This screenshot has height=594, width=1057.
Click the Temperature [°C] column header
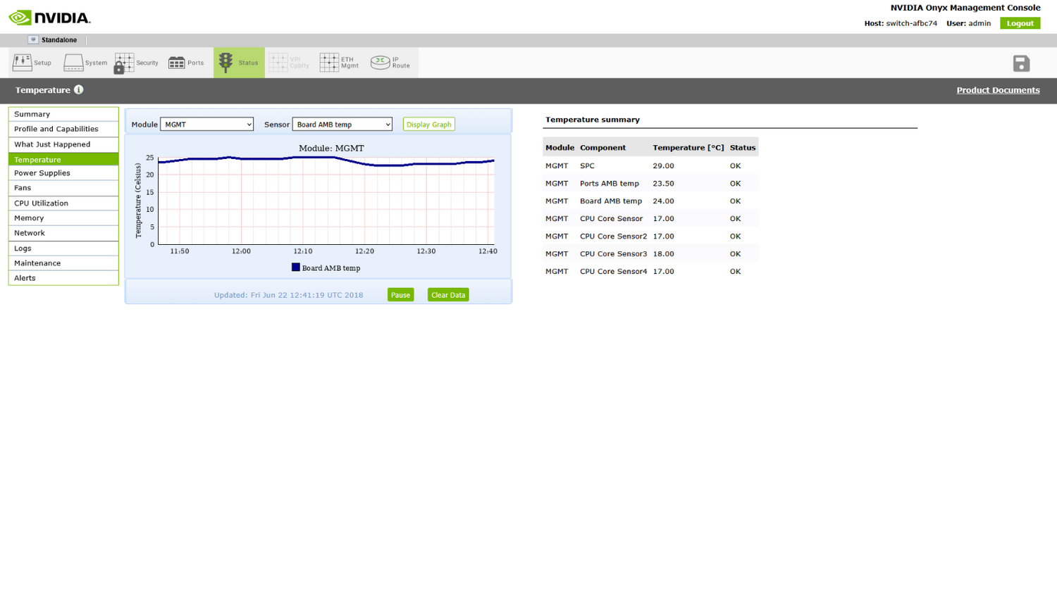pyautogui.click(x=688, y=148)
